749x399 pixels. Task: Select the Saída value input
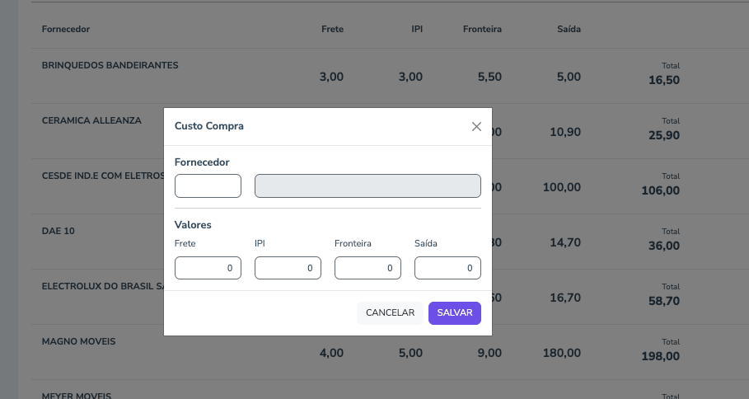[x=447, y=268]
